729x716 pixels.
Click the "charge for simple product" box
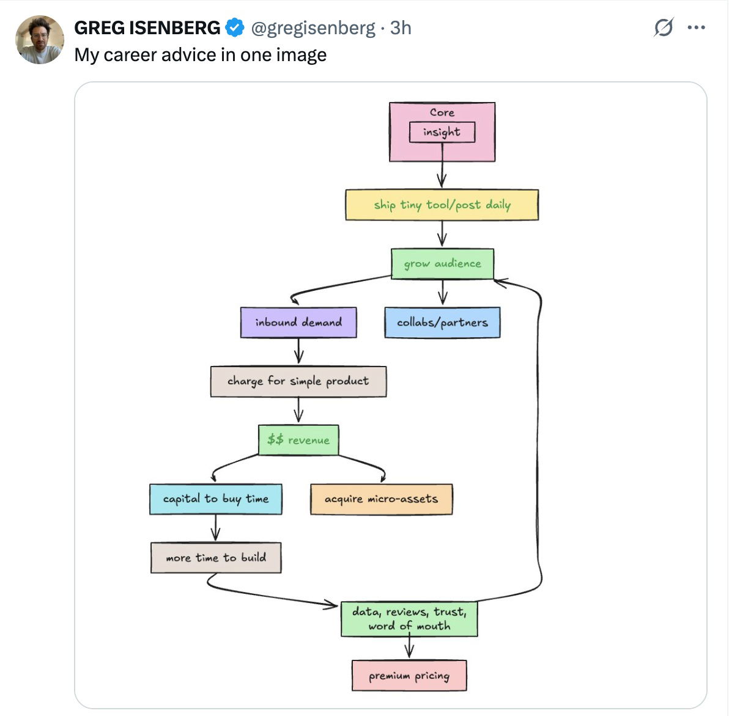pos(298,381)
